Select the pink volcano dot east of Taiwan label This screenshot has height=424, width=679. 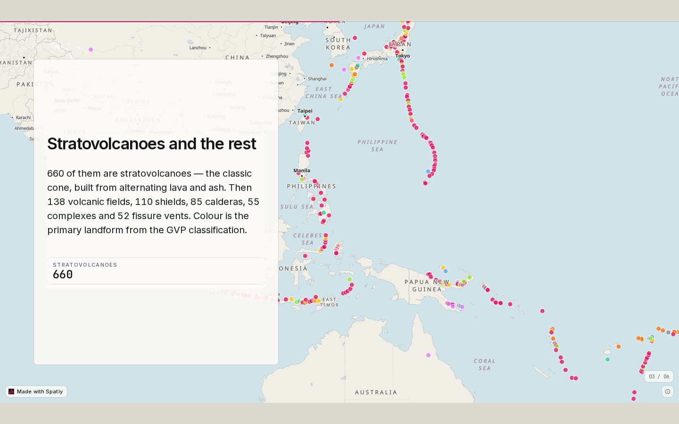tap(317, 119)
